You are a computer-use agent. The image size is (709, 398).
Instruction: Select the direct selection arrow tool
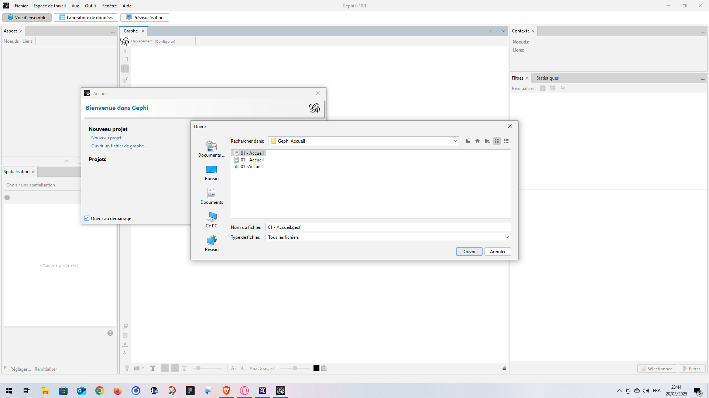pyautogui.click(x=125, y=51)
